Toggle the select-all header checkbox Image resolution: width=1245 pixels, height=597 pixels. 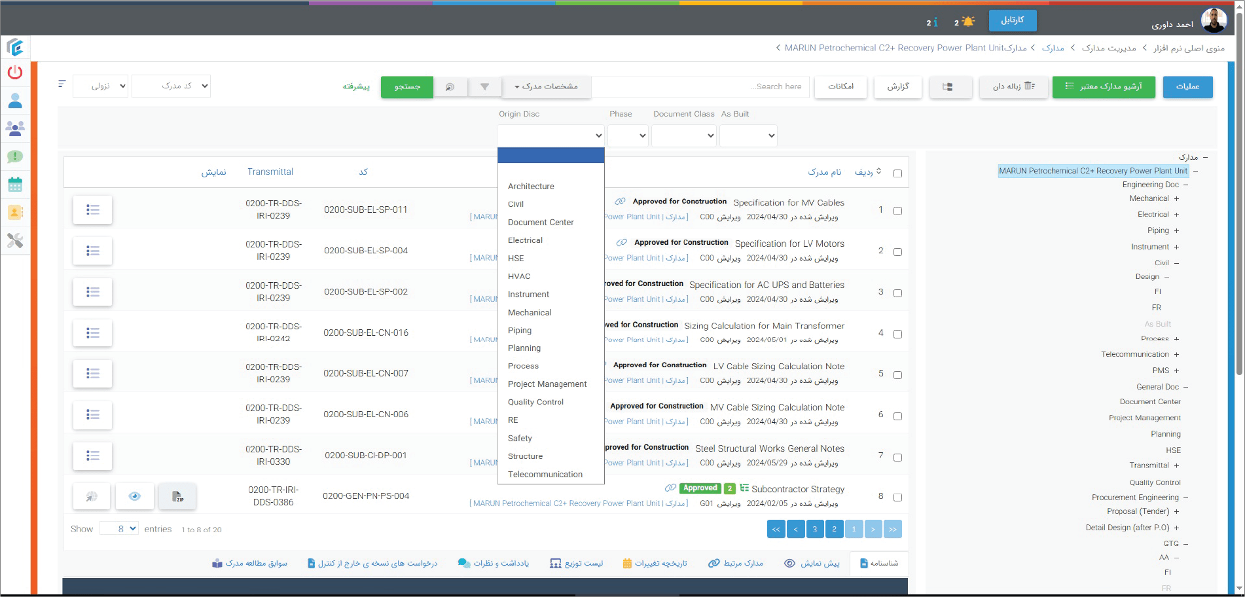coord(897,173)
